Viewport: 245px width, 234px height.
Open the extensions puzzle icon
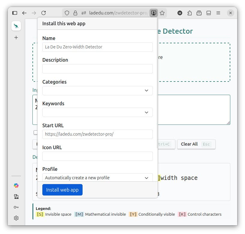(189, 13)
